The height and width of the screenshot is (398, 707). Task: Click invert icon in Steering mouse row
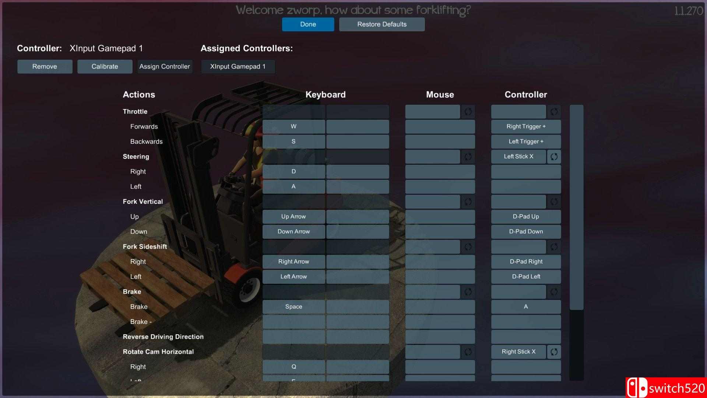[468, 157]
